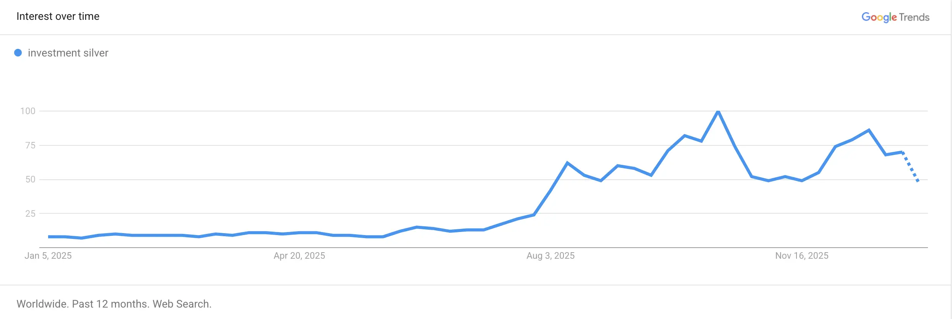Select the Apr 20, 2025 date label
Viewport: 952px width, 319px height.
[299, 256]
